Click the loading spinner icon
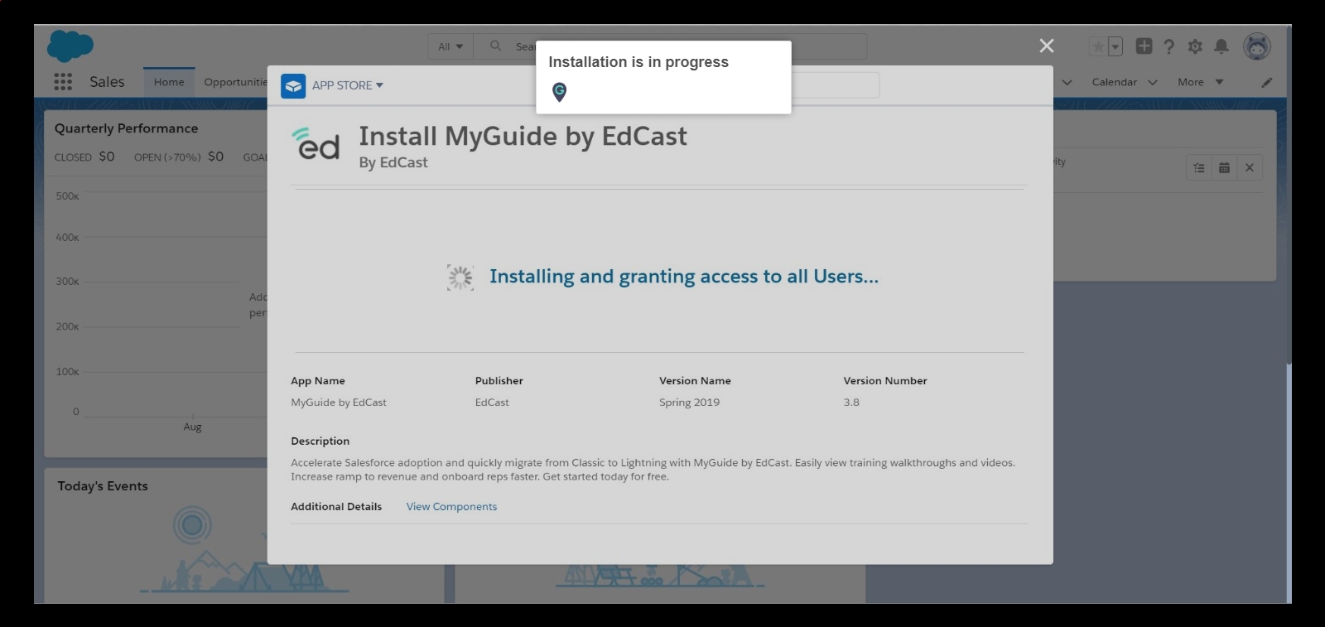 coord(460,277)
